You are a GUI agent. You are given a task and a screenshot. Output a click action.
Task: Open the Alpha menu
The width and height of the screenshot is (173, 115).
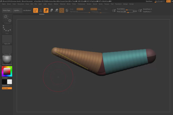(4, 4)
